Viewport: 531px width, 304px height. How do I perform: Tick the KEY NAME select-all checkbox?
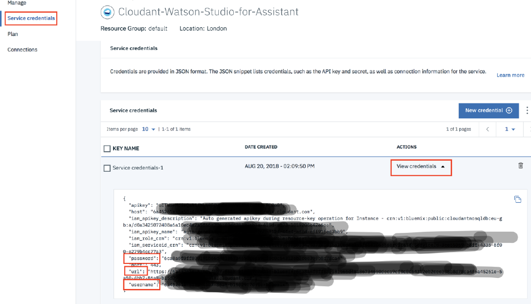[107, 148]
